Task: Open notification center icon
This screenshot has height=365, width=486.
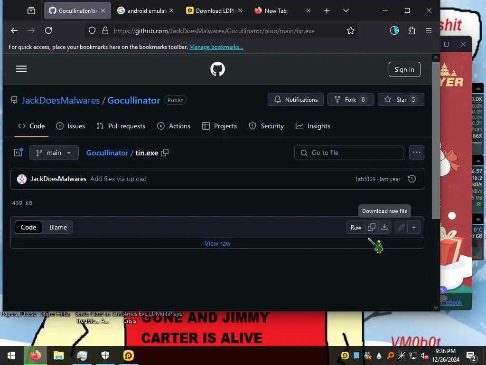Action: point(471,356)
